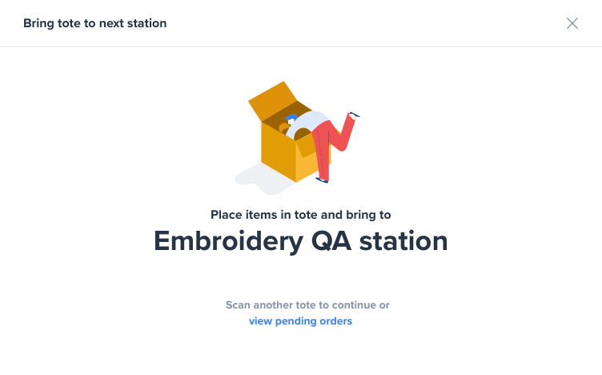Viewport: 602px width, 375px height.
Task: Click the word view in the blue link
Action: (260, 321)
